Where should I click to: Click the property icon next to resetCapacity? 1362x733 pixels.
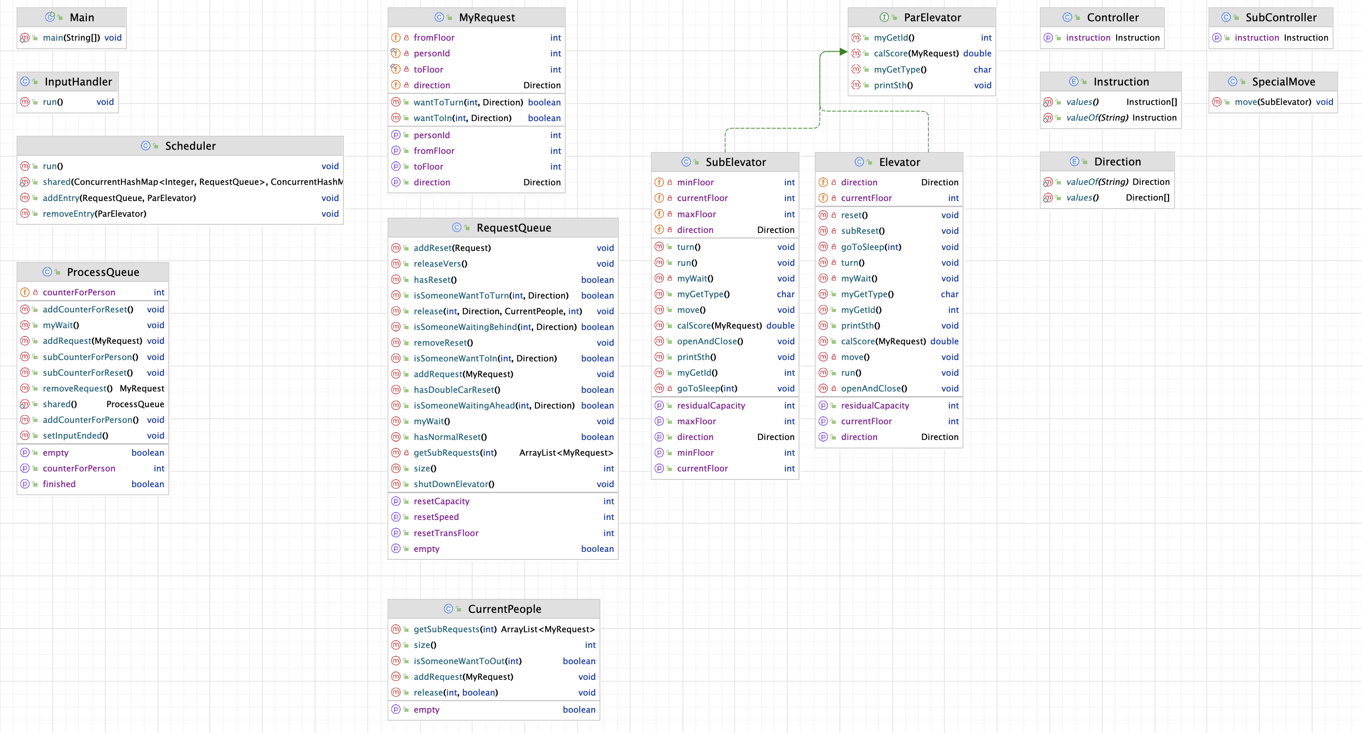pos(395,501)
